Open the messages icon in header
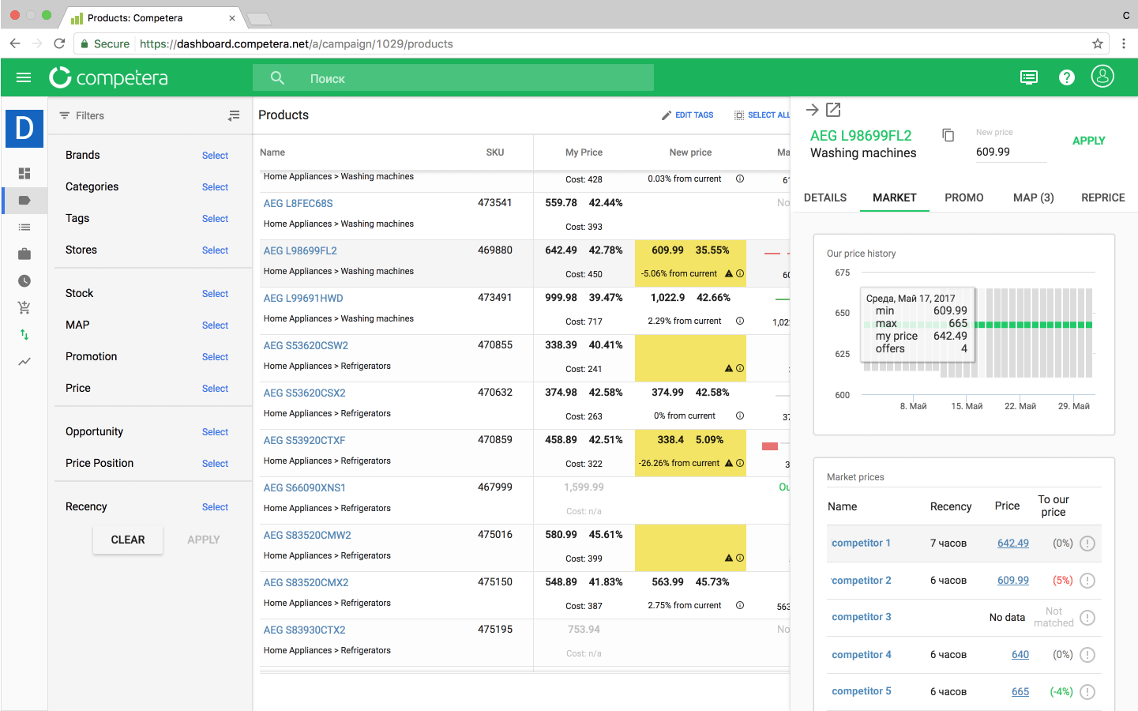 click(x=1028, y=77)
